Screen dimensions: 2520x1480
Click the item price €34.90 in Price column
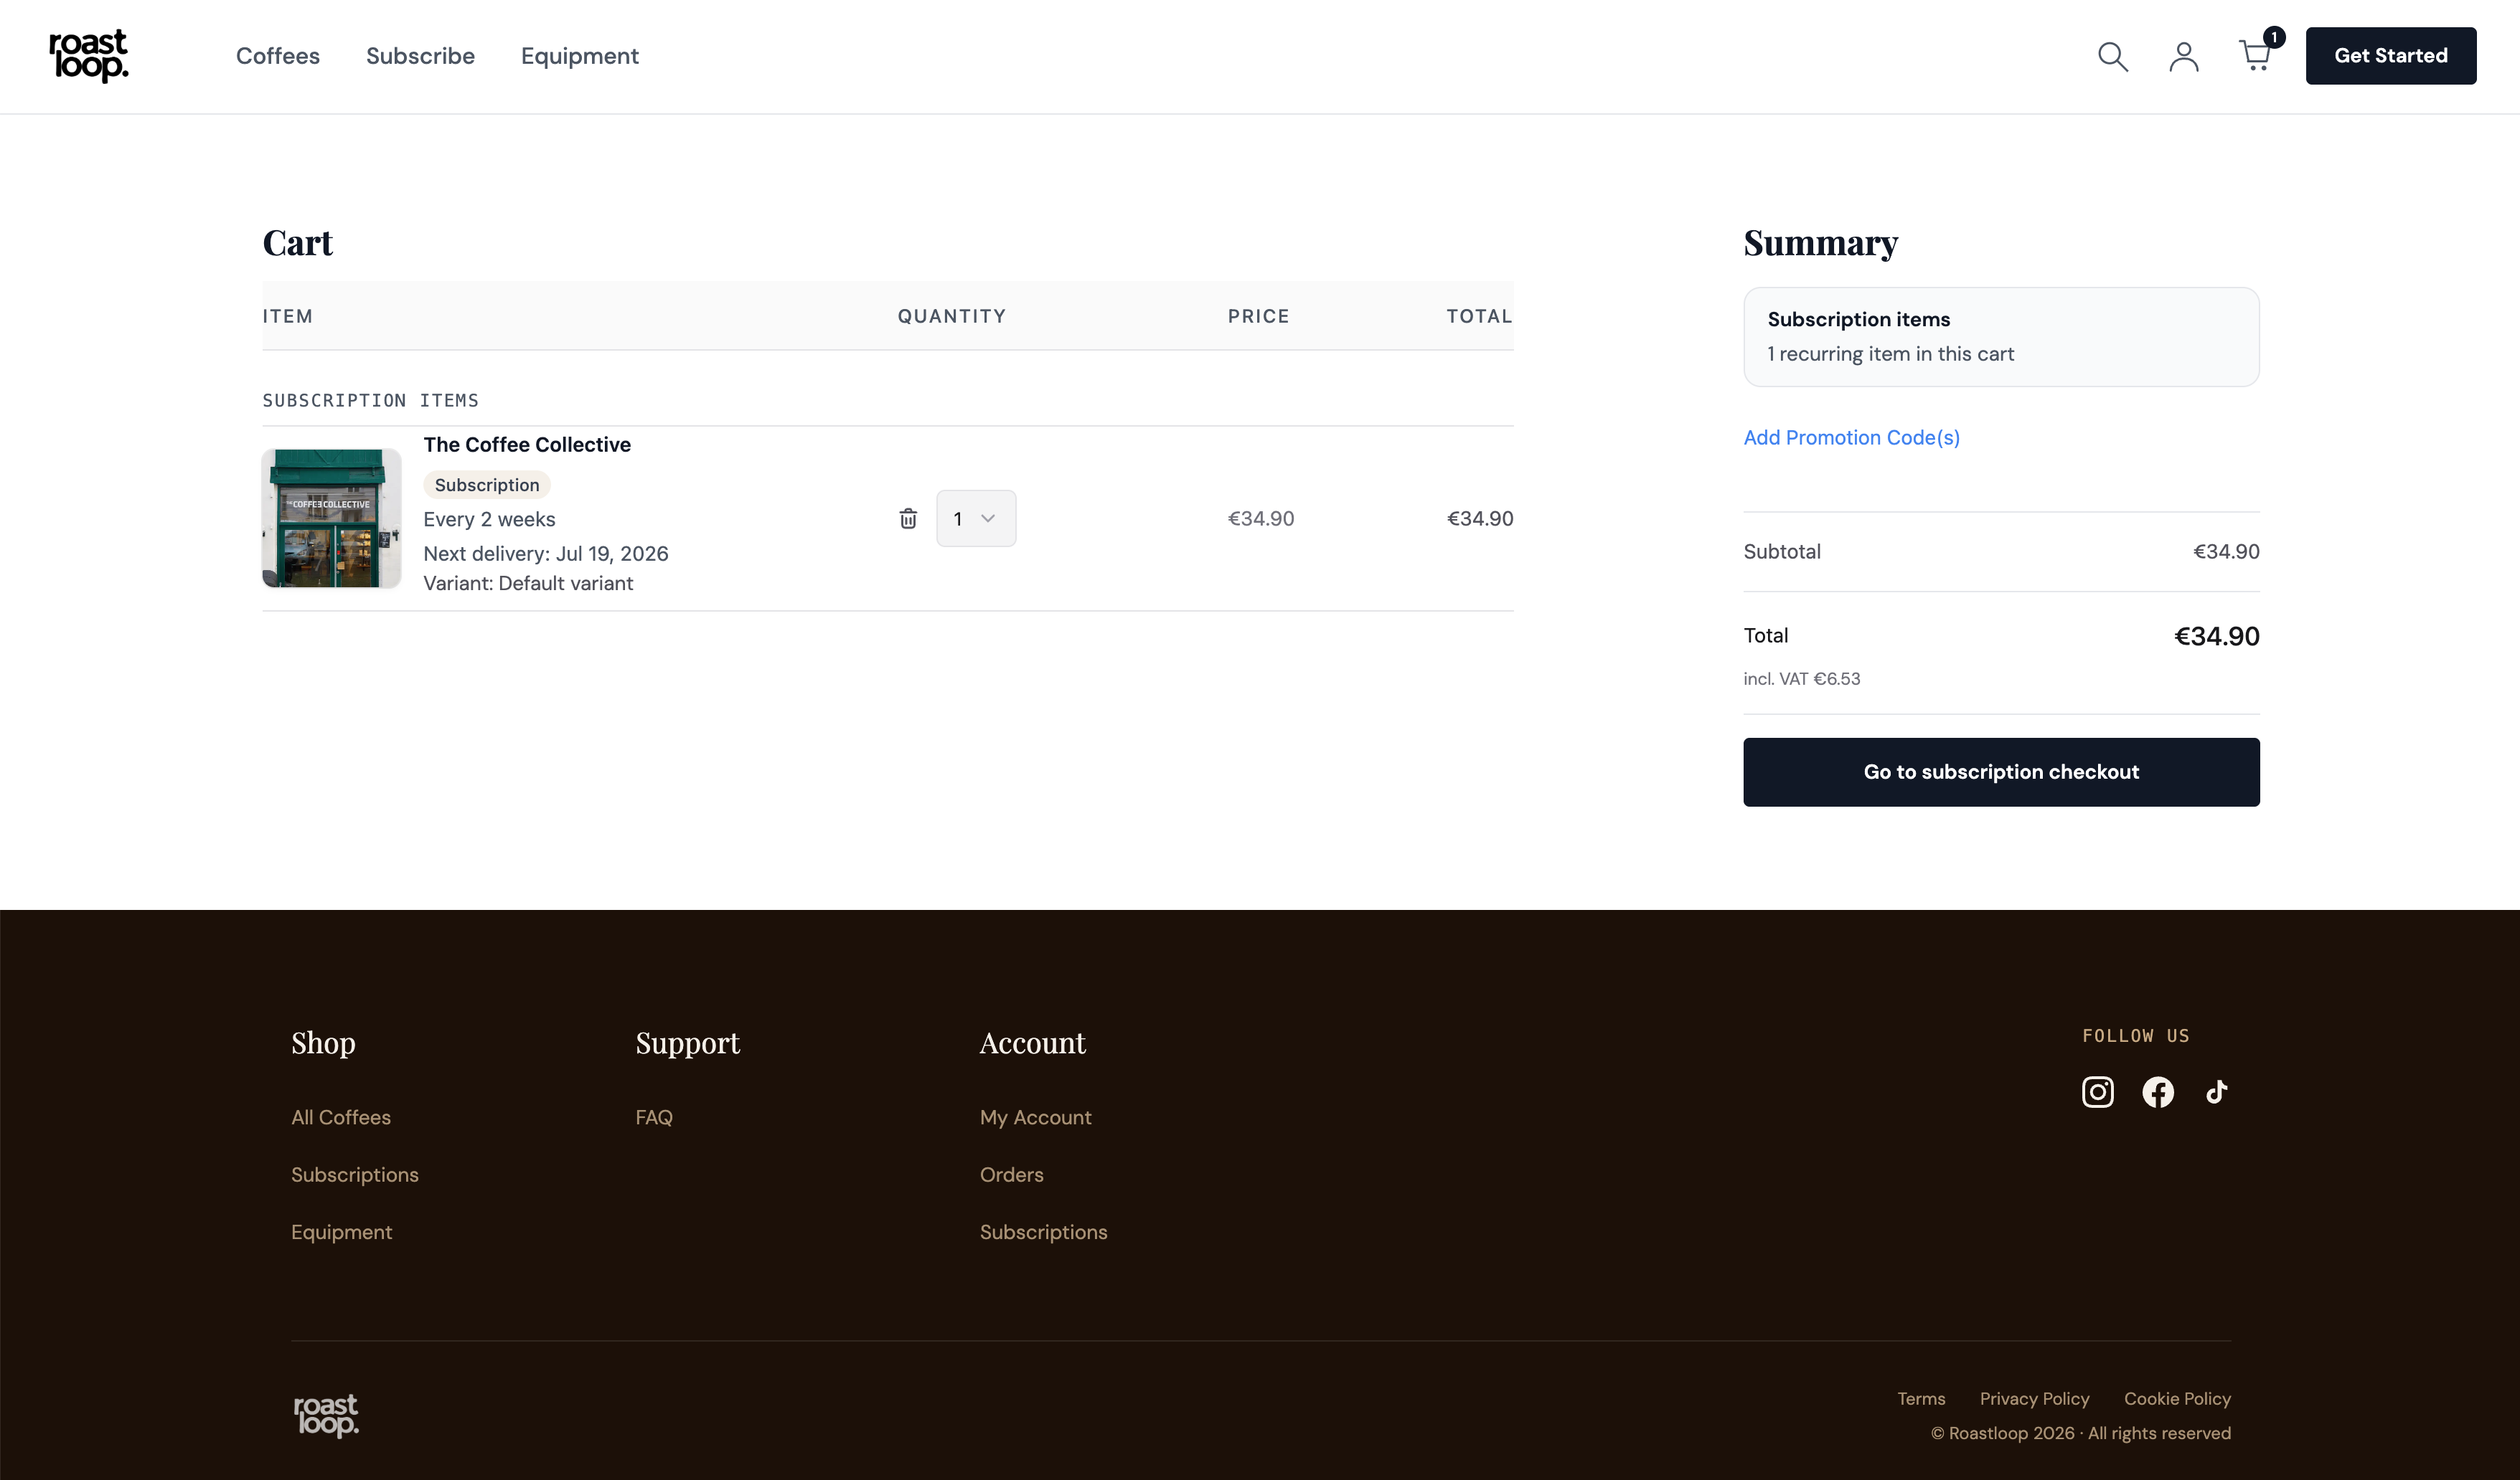(1261, 518)
